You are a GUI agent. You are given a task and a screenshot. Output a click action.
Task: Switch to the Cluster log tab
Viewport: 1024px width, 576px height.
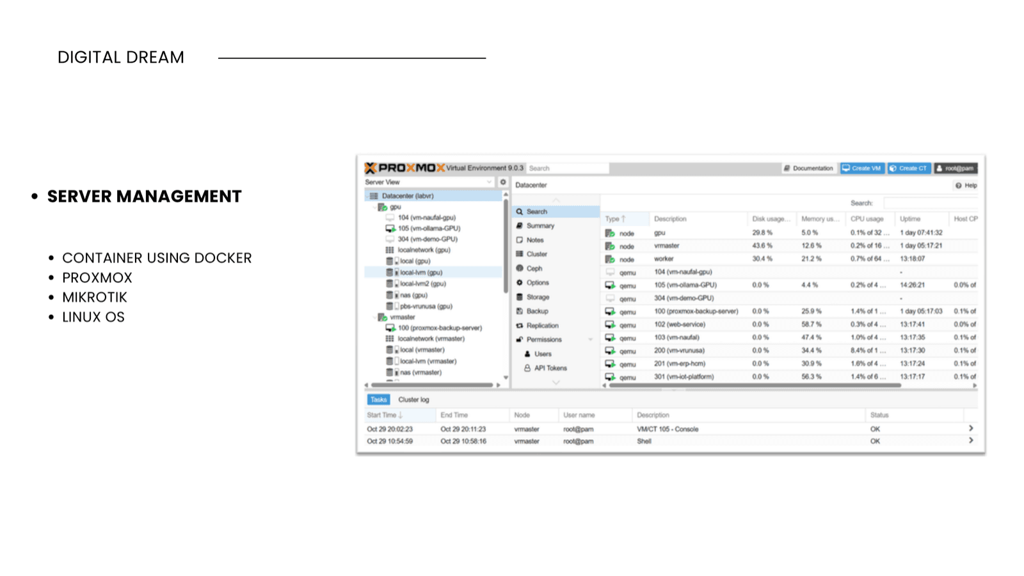(x=413, y=400)
